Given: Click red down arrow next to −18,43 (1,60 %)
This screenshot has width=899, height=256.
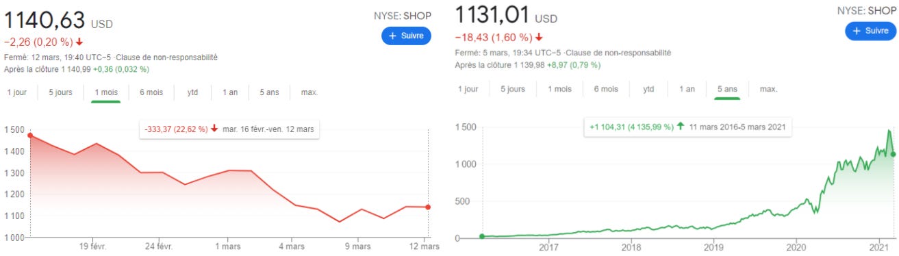Looking at the screenshot, I should coord(539,37).
